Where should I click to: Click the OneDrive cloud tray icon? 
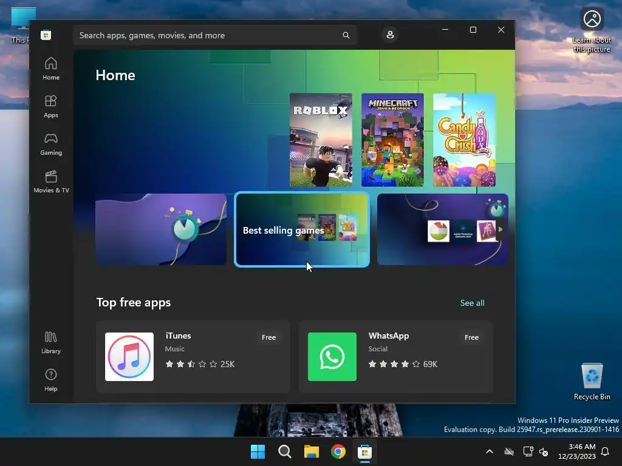coord(509,451)
